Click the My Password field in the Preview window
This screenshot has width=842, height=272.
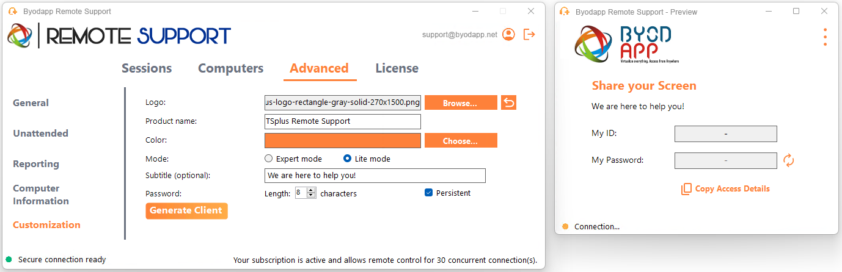[726, 160]
